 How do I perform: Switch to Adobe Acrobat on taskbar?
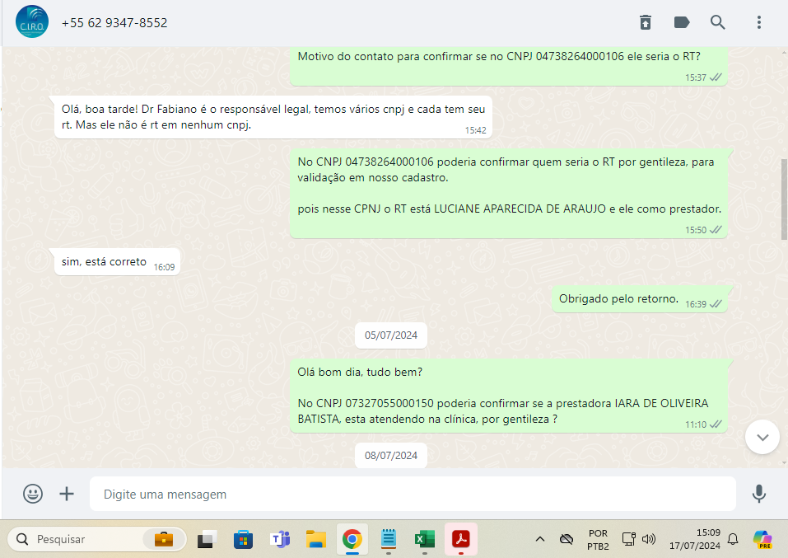(x=461, y=539)
